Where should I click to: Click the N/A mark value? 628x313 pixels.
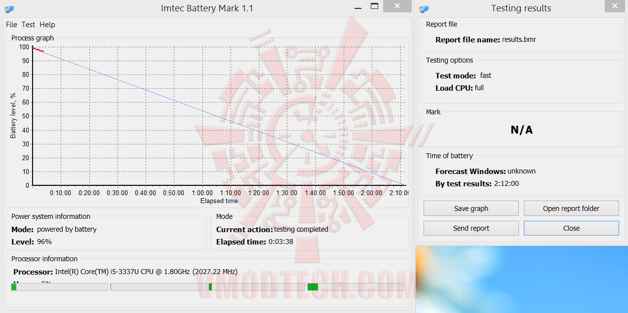pyautogui.click(x=521, y=130)
